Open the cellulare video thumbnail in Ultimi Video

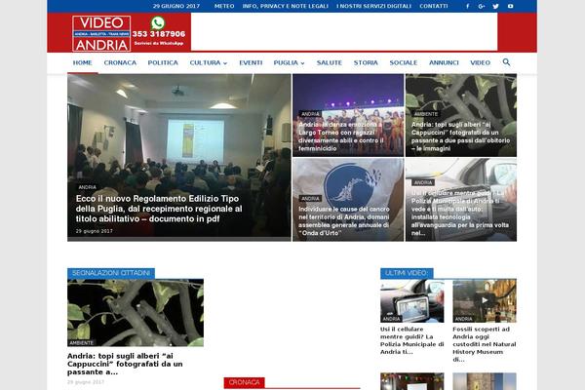click(x=411, y=301)
